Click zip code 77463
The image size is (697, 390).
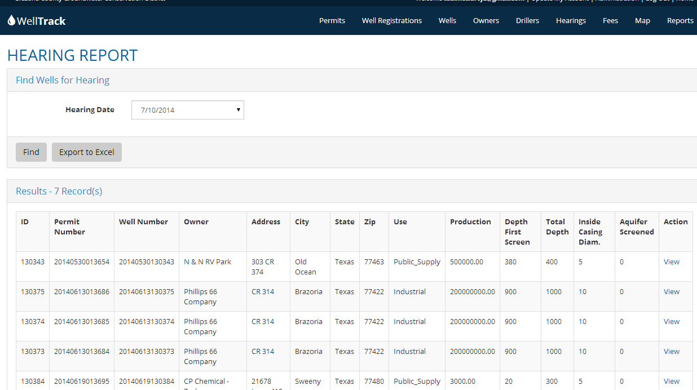click(x=374, y=262)
